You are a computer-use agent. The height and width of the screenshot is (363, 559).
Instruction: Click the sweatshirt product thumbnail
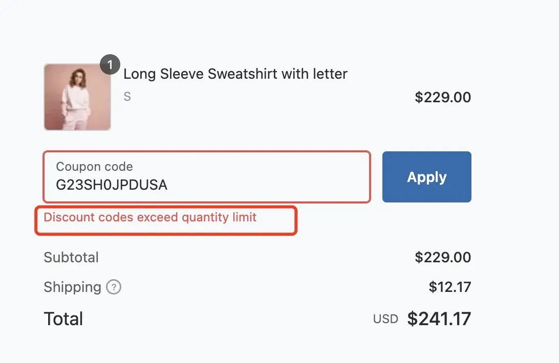[x=77, y=97]
